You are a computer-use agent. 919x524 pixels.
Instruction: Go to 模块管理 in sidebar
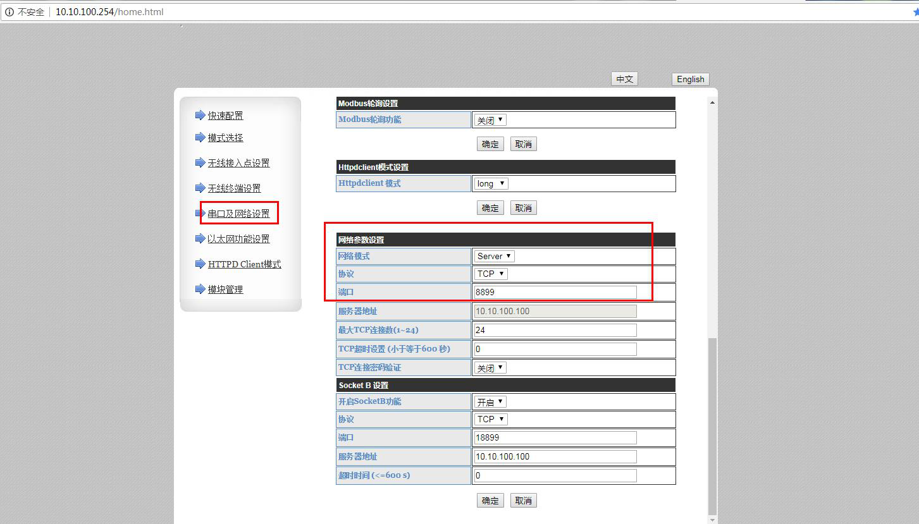pos(225,289)
